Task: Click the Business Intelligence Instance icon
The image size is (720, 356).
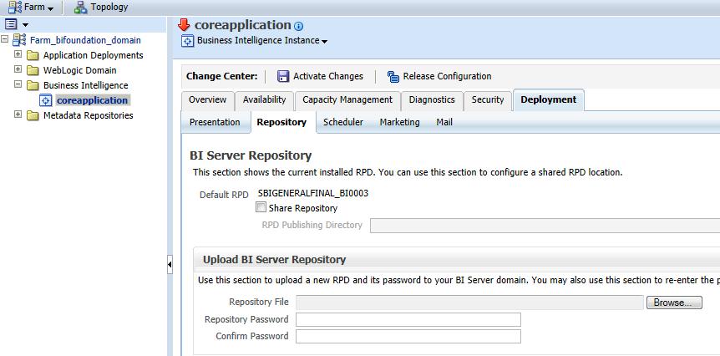Action: pos(187,41)
